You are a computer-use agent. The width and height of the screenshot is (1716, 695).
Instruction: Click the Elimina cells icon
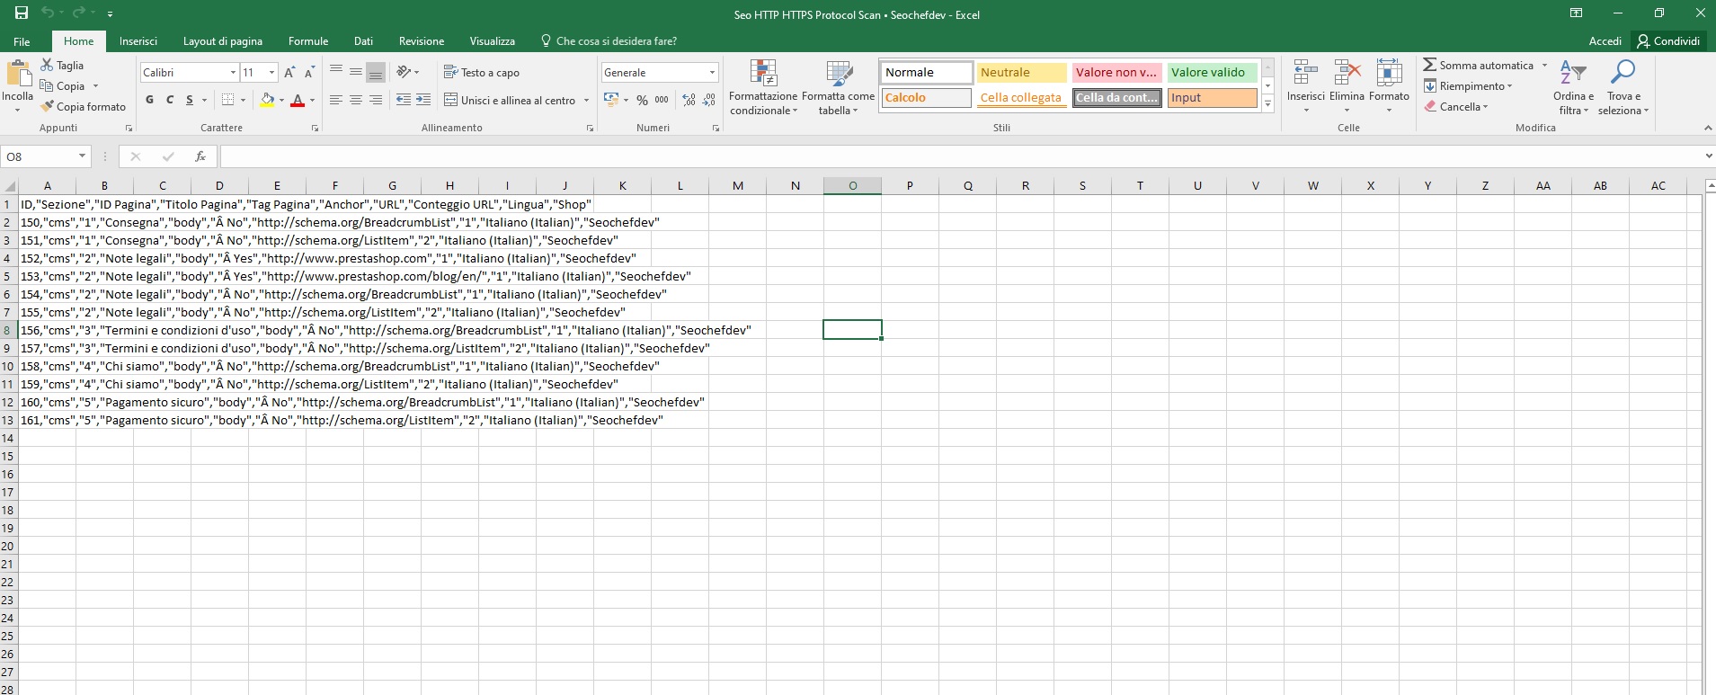[x=1347, y=73]
